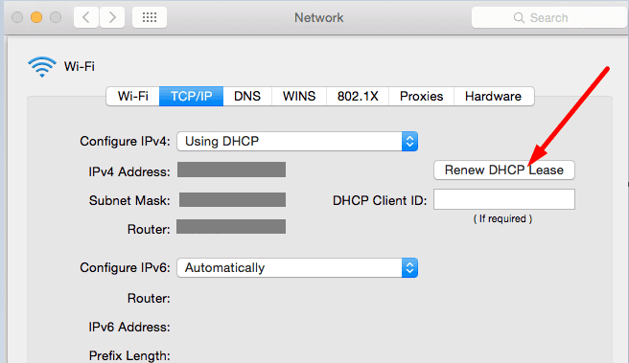Click the Renew DHCP Lease button
This screenshot has height=363, width=629.
click(504, 170)
